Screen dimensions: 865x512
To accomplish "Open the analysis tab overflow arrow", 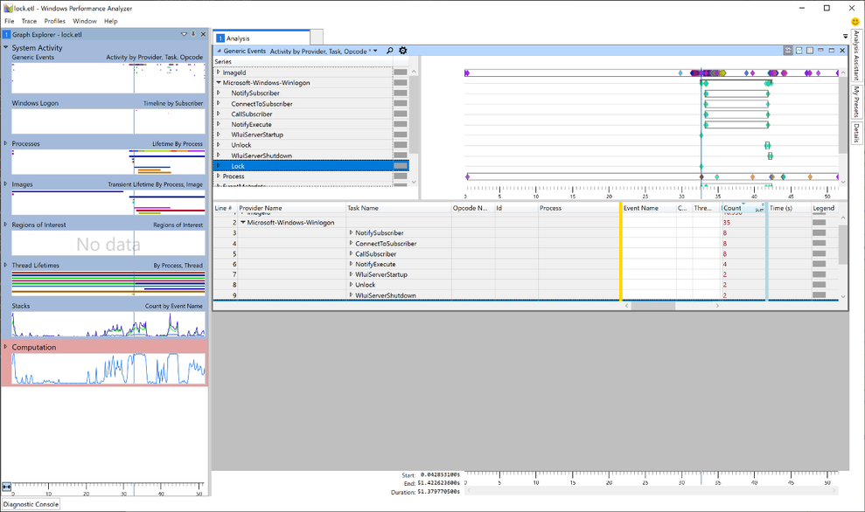I will pos(845,37).
